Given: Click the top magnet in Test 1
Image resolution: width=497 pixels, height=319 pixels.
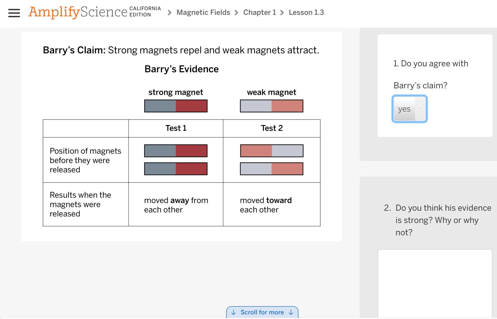Looking at the screenshot, I should (x=176, y=151).
